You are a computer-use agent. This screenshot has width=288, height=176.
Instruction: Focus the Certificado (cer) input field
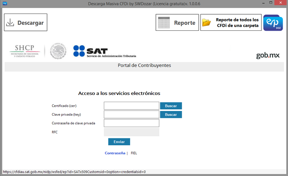coord(132,106)
